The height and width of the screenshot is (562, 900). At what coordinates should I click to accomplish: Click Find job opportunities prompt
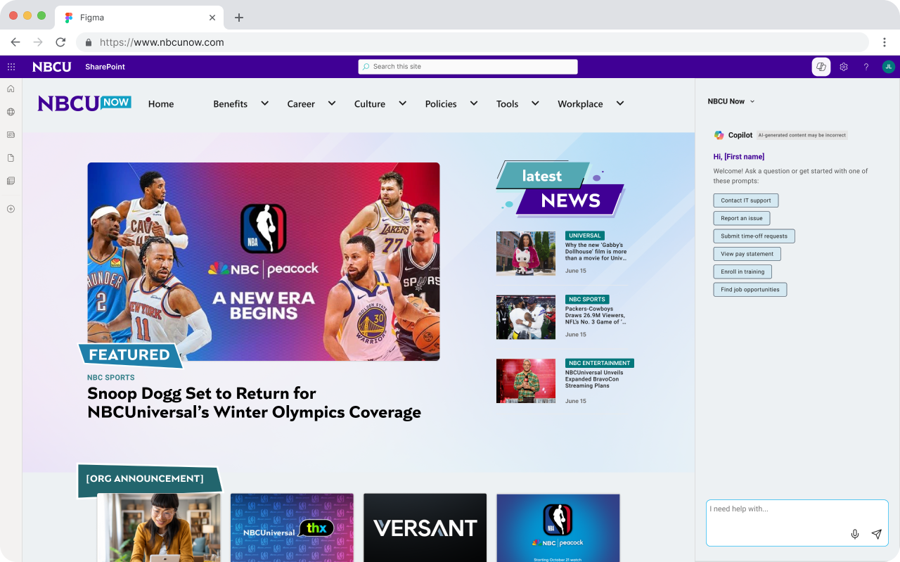coord(750,289)
